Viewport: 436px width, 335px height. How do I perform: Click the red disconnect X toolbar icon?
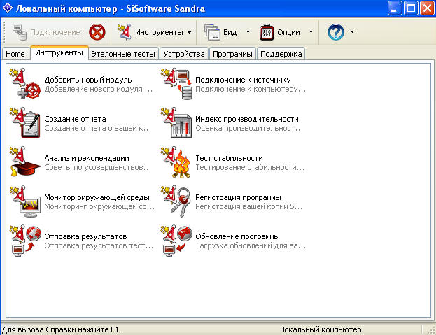[97, 32]
